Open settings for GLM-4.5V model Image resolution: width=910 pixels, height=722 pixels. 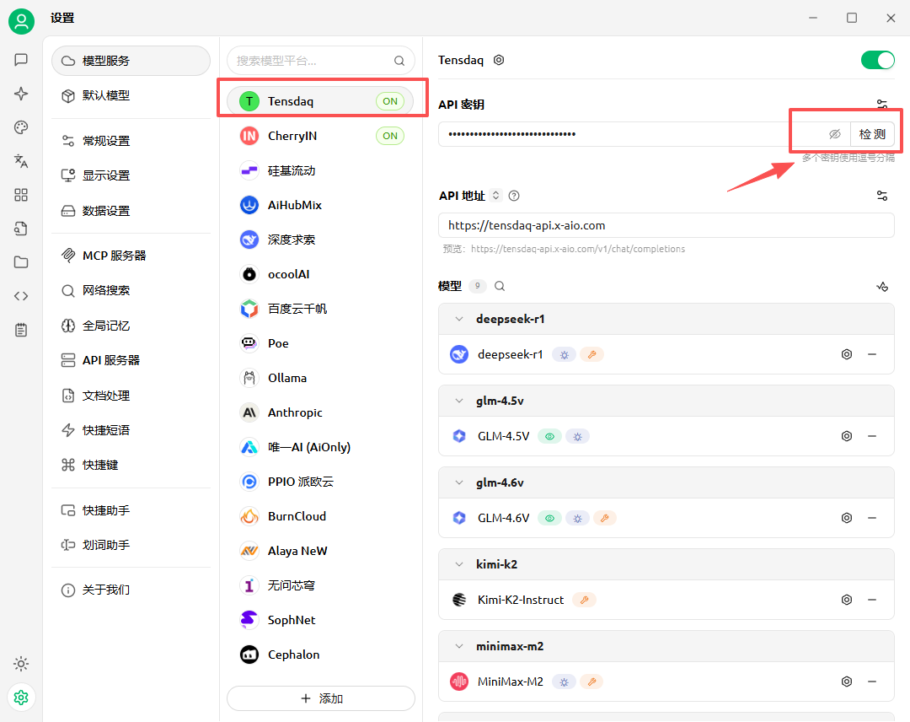tap(847, 436)
